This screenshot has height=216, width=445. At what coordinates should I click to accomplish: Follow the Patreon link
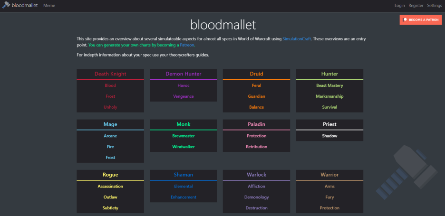tap(187, 45)
